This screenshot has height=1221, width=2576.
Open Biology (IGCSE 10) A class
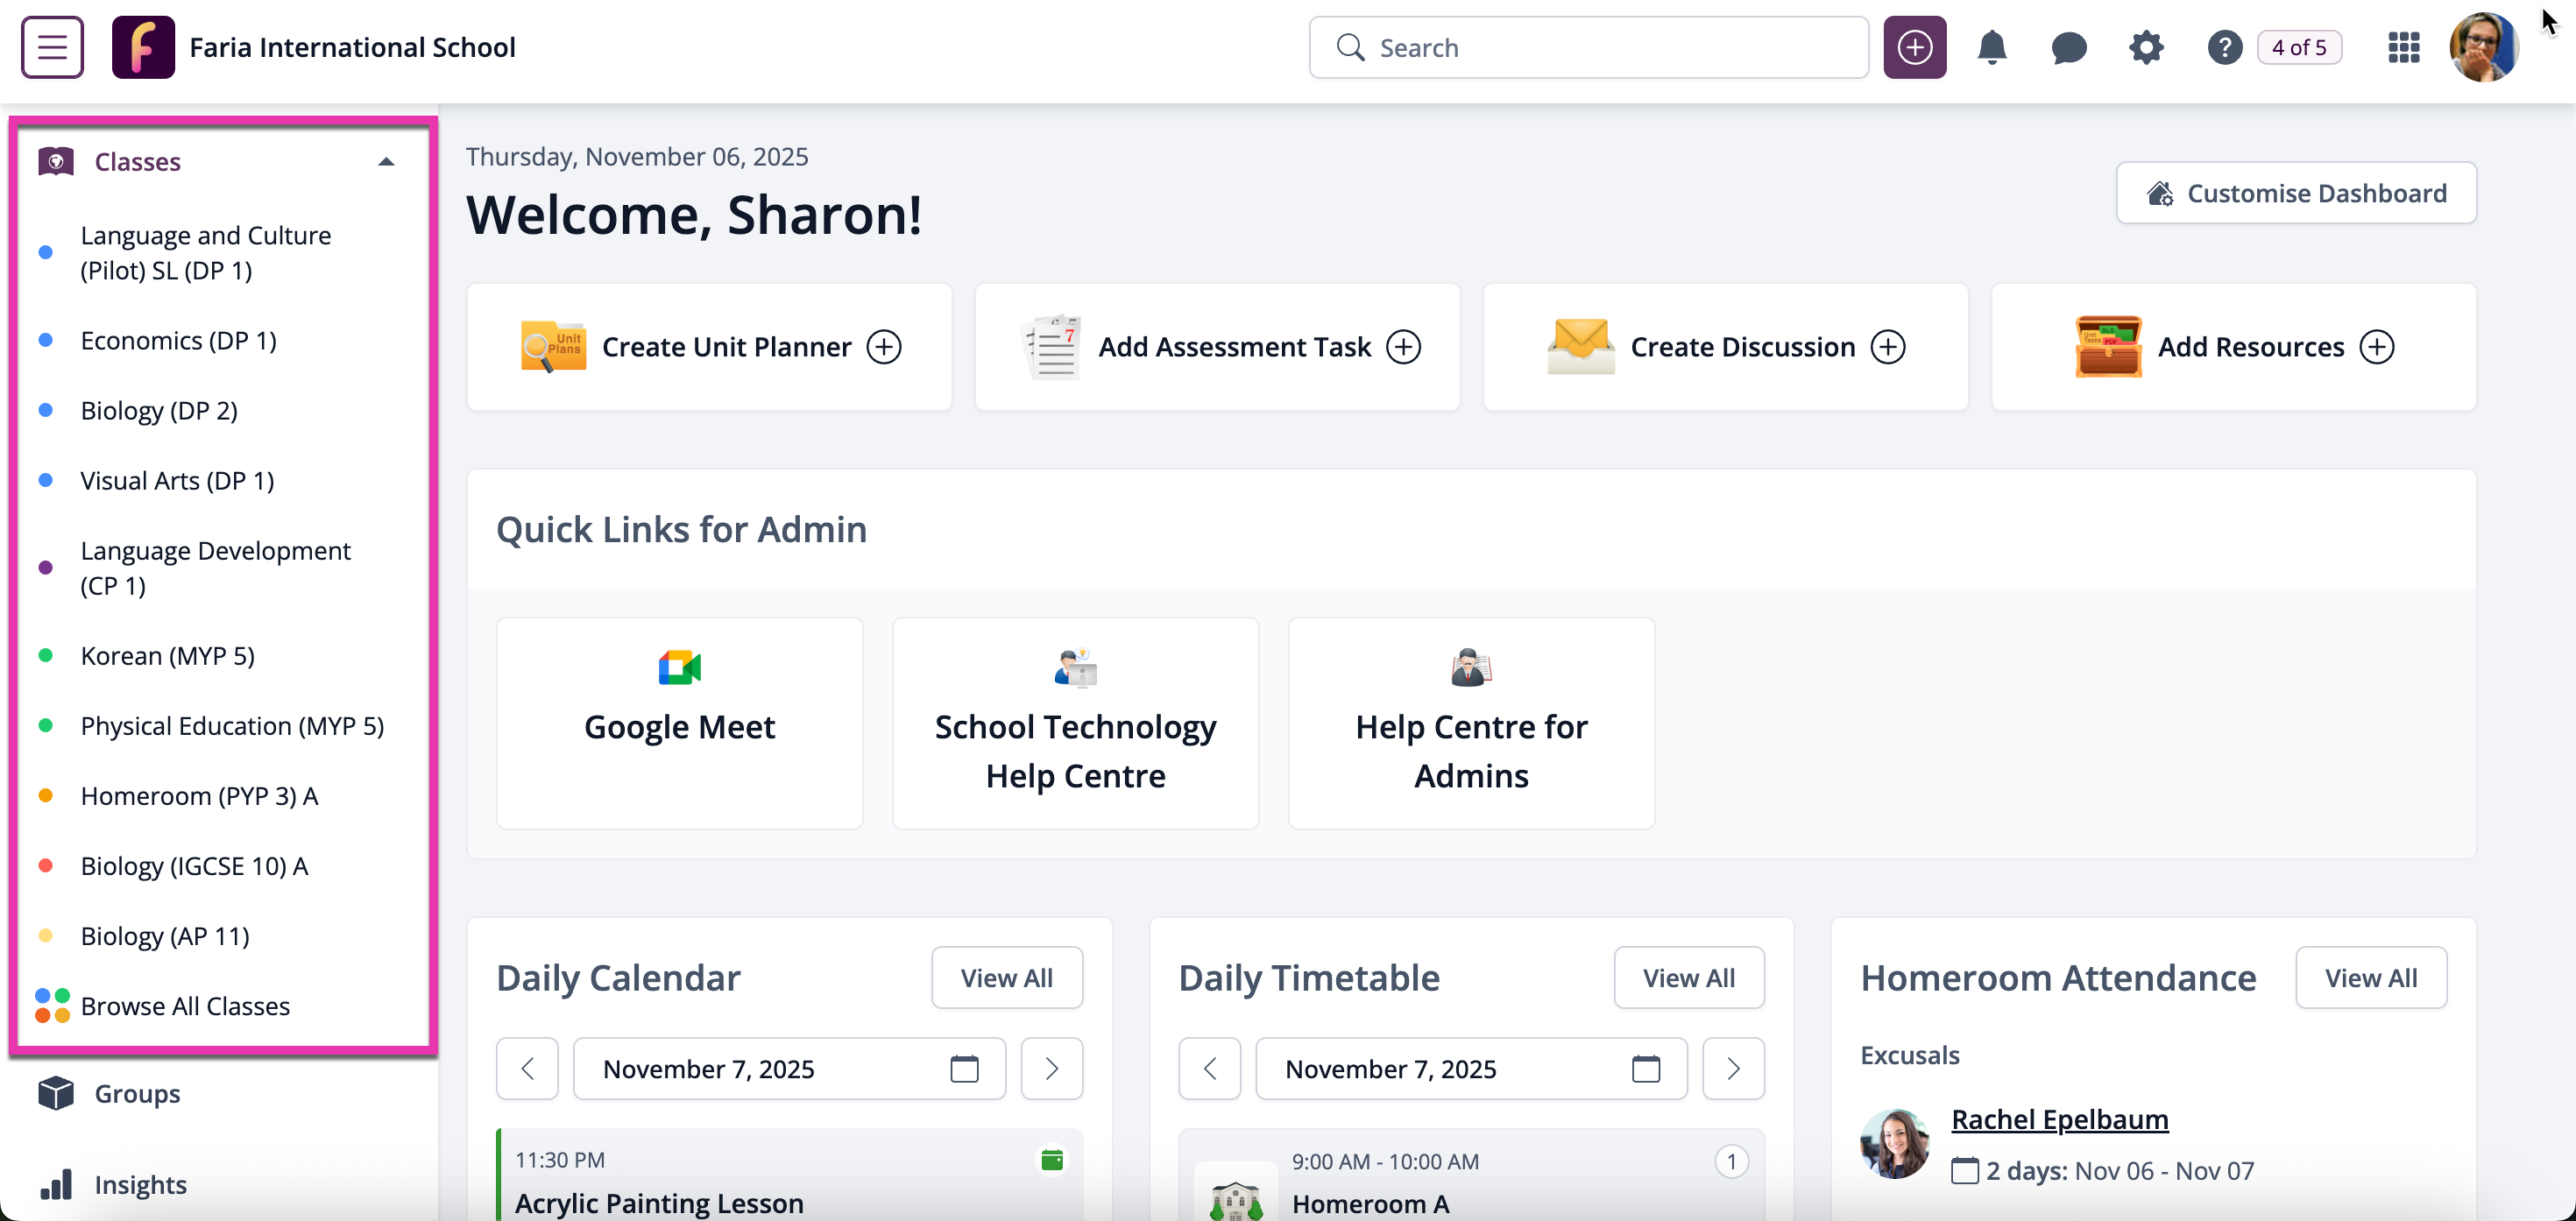[194, 865]
